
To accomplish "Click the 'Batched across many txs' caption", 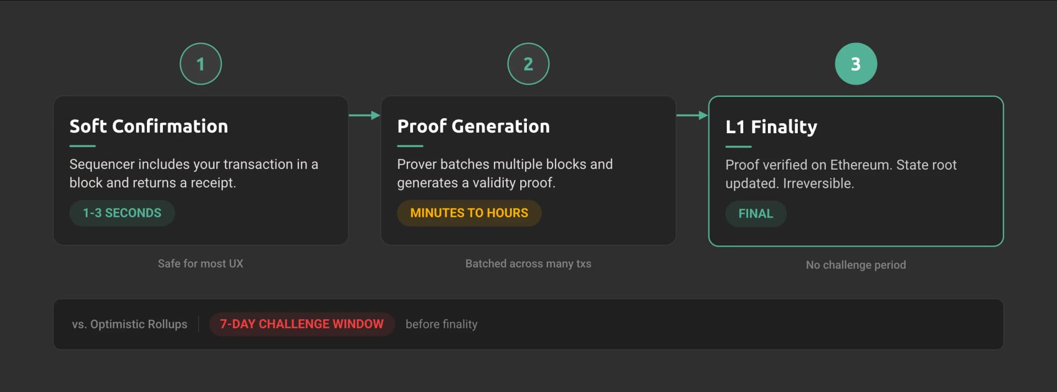I will coord(528,264).
